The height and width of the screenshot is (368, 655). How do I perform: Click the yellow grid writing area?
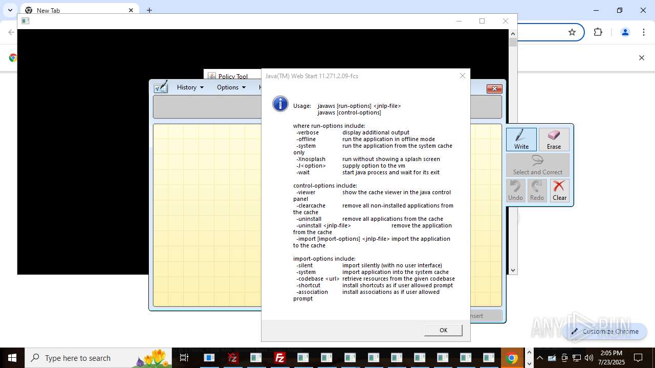coord(207,215)
